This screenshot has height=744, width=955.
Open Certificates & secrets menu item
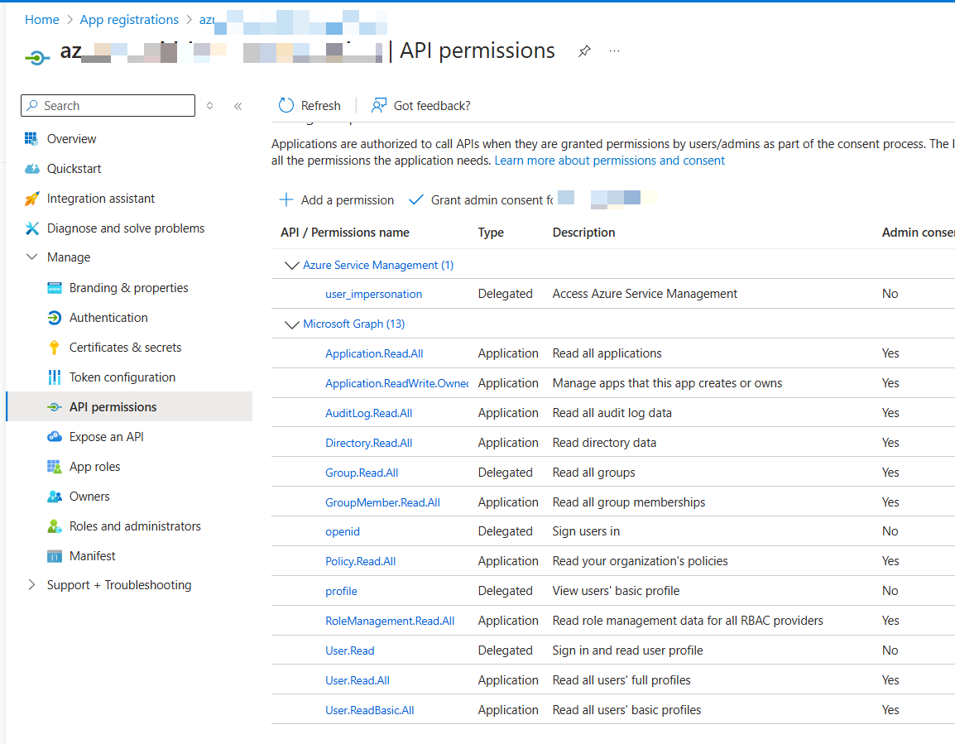126,348
